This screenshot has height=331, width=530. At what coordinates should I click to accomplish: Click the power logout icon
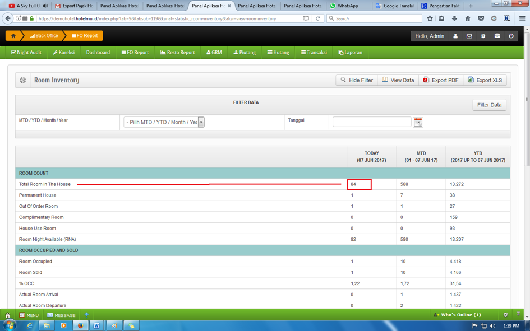(511, 36)
